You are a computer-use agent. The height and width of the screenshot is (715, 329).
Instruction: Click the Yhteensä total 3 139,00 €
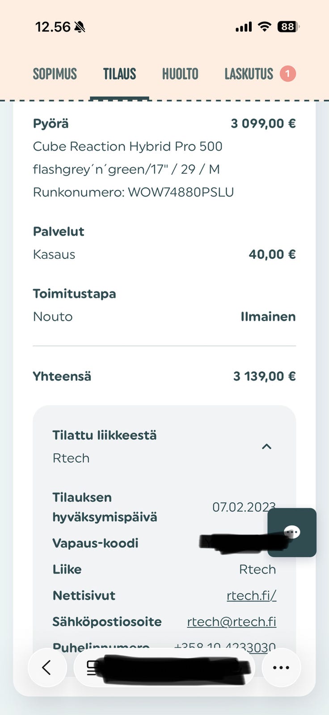coord(264,376)
